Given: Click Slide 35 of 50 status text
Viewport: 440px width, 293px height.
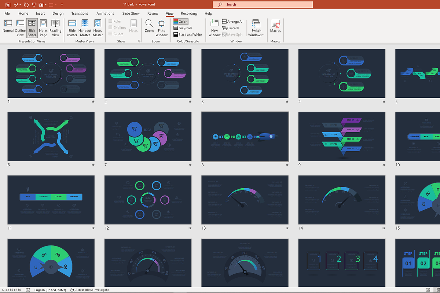Looking at the screenshot, I should 11,290.
